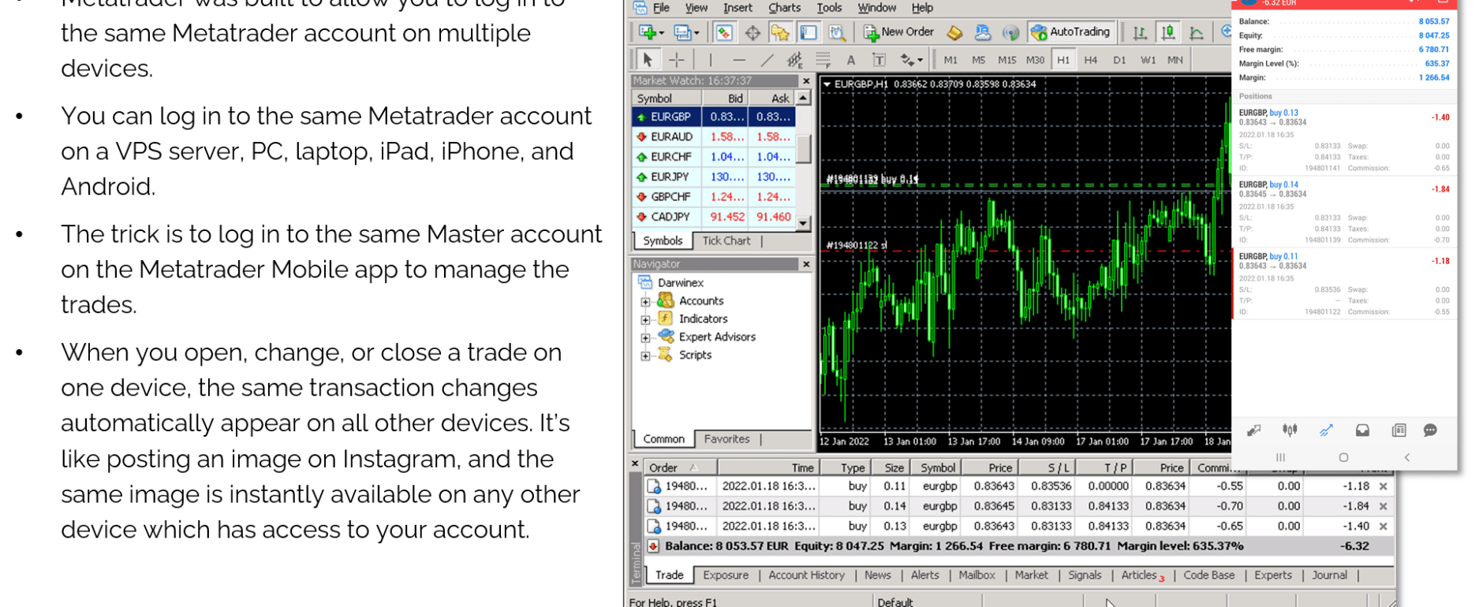The height and width of the screenshot is (607, 1475).
Task: Select the cursor arrow tool
Action: (x=648, y=60)
